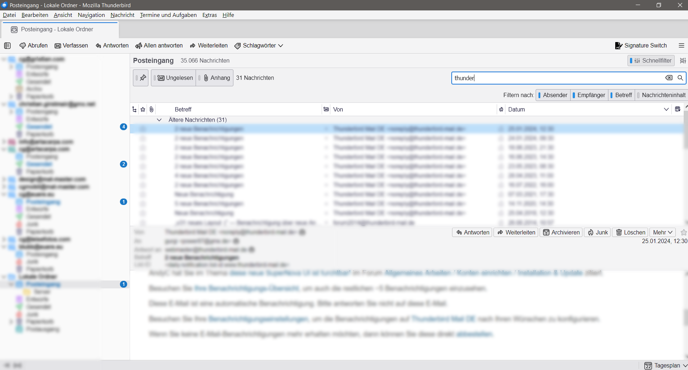Open the Ansicht menu
Image resolution: width=688 pixels, height=370 pixels.
point(63,15)
